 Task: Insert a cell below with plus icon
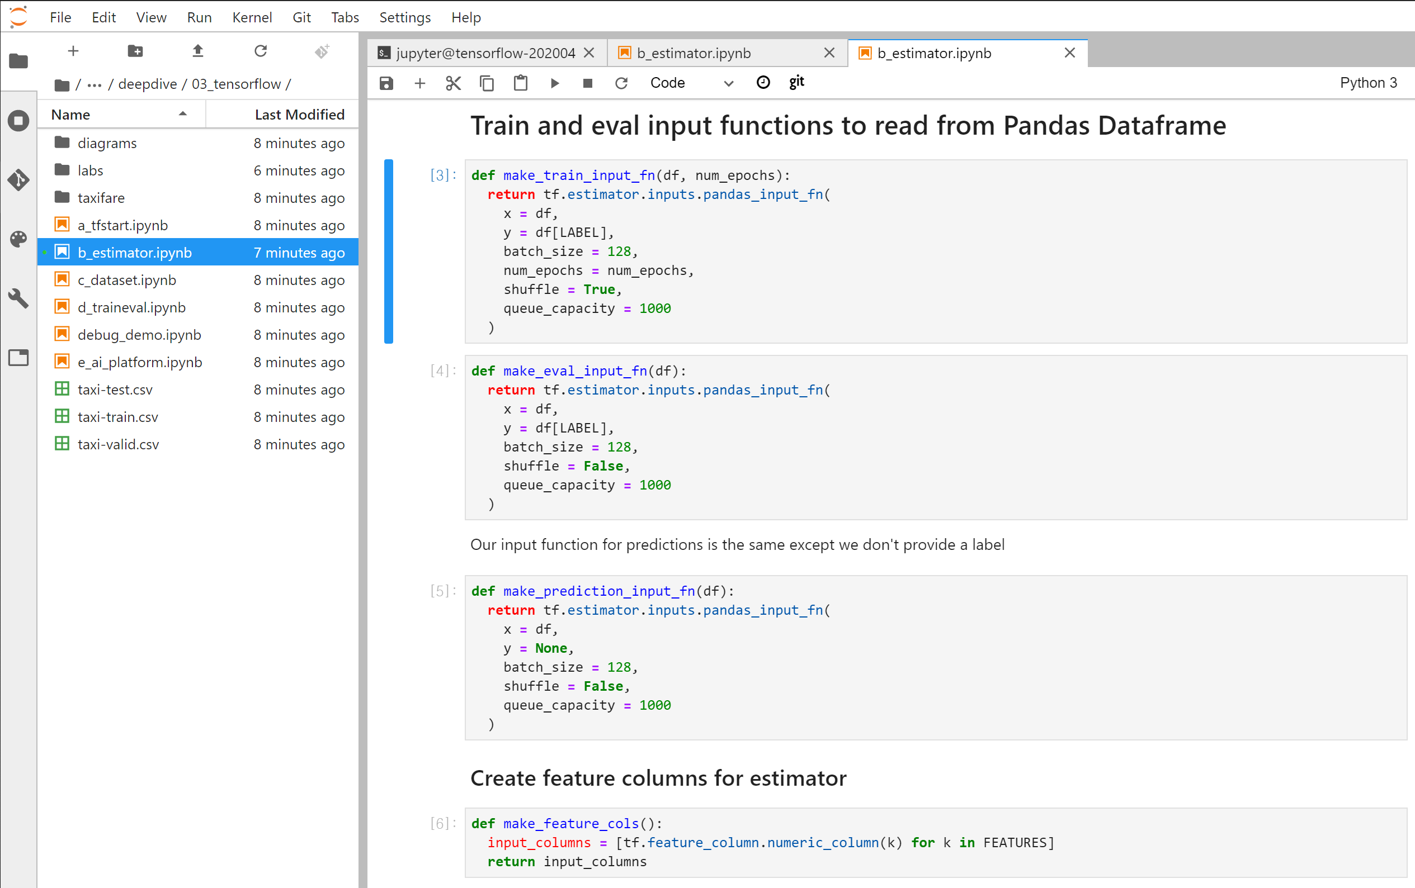[x=419, y=83]
